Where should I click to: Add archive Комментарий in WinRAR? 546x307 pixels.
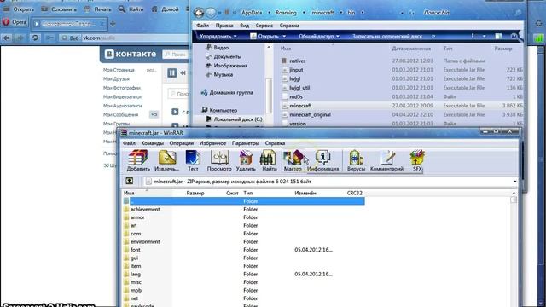pyautogui.click(x=386, y=160)
